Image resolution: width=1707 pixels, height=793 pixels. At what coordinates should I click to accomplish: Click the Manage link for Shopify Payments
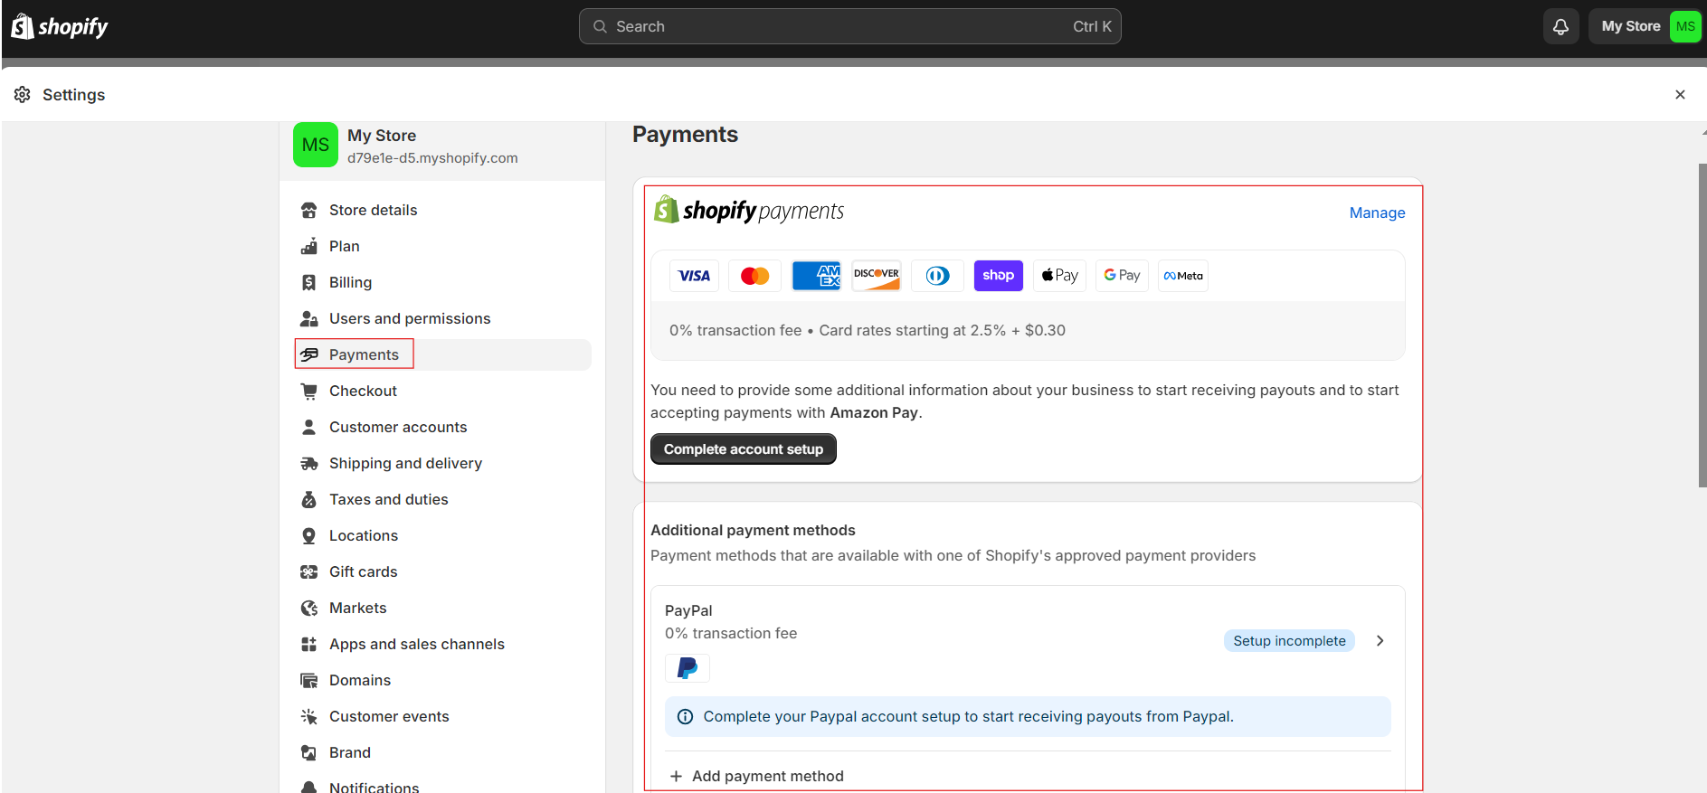coord(1377,212)
